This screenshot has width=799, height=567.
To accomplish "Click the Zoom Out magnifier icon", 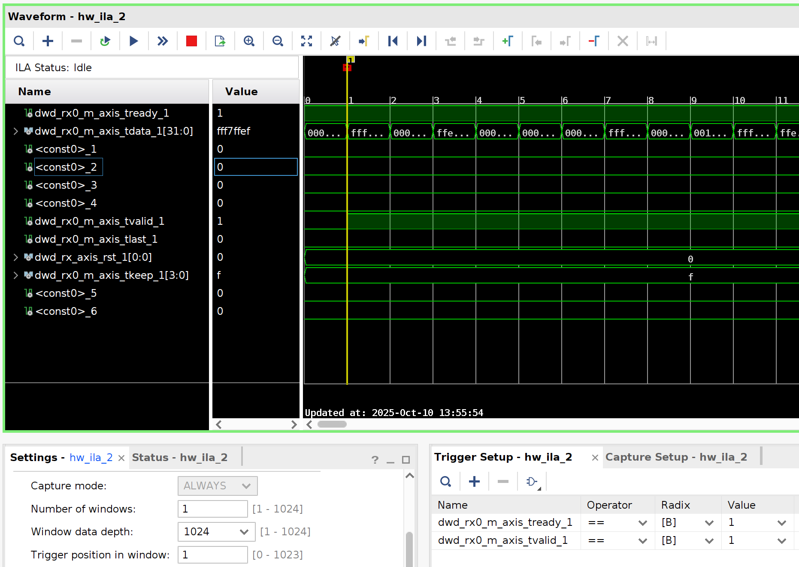I will coord(278,41).
